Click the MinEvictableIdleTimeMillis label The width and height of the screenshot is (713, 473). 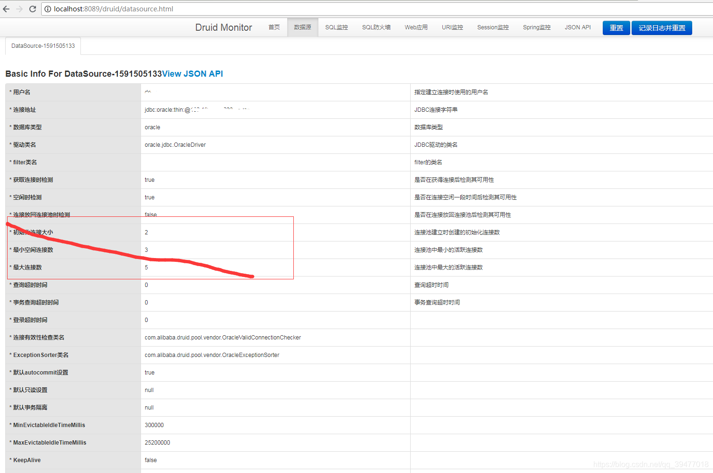[x=49, y=425]
